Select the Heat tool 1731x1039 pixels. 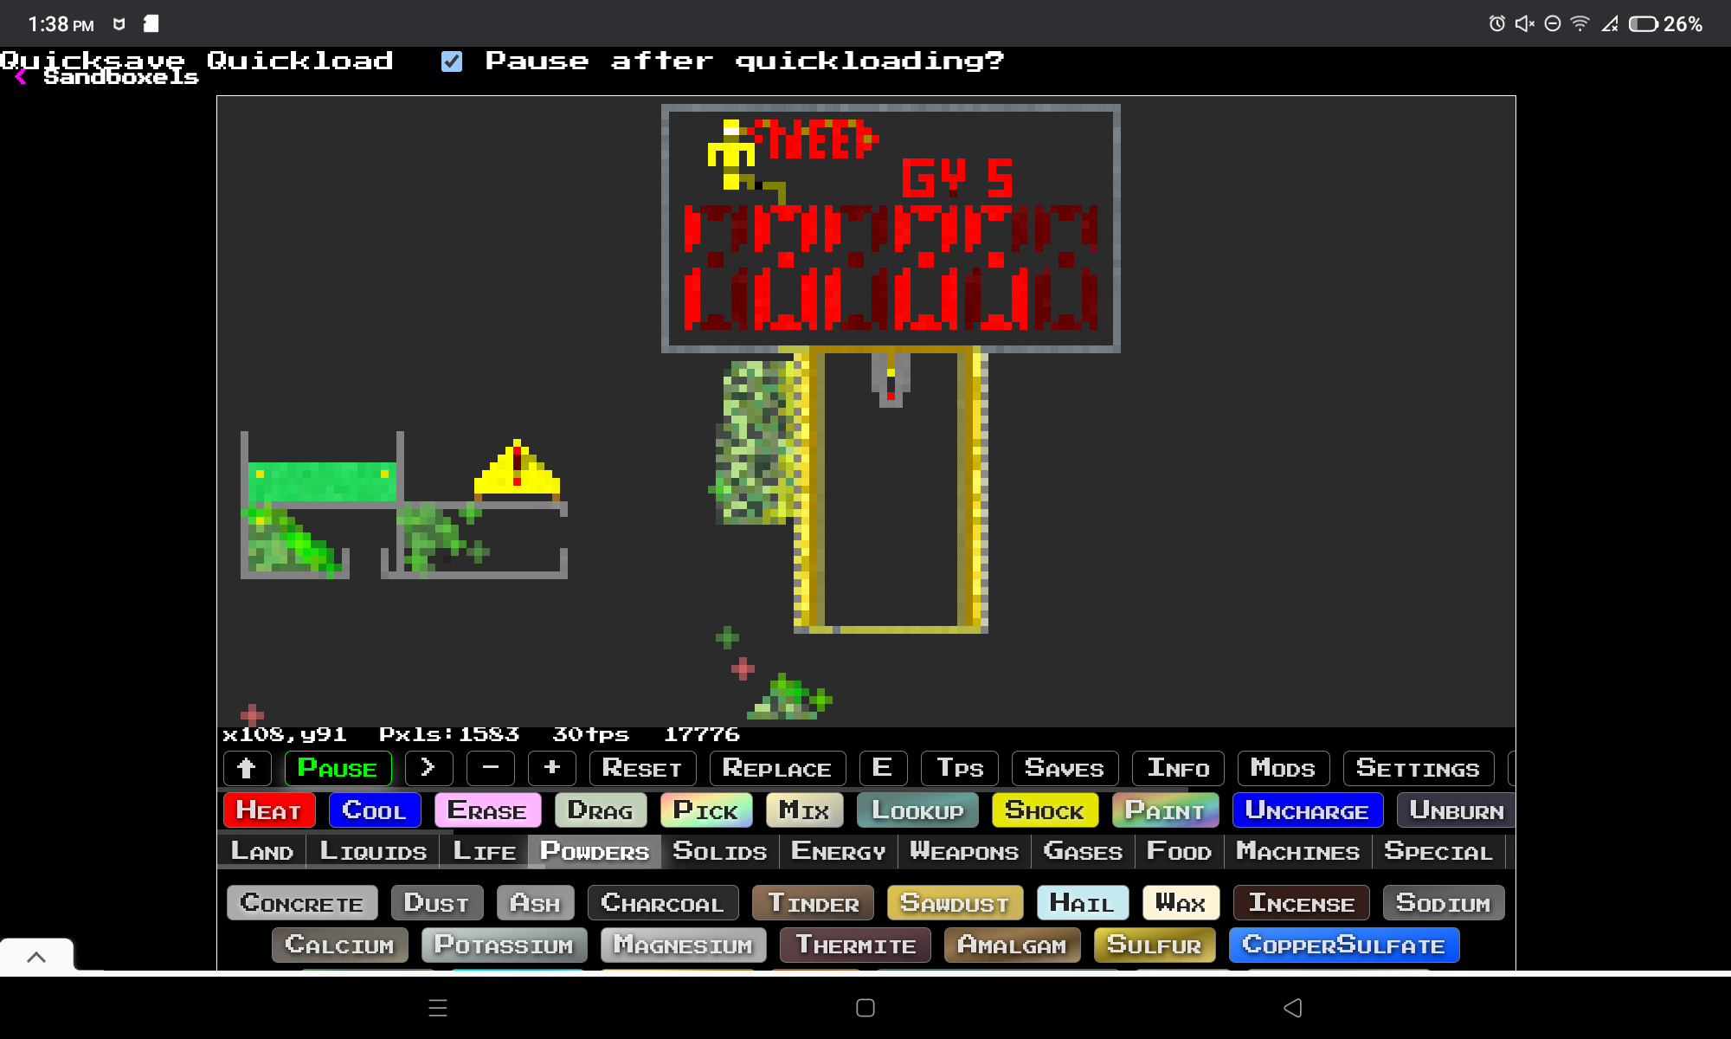pyautogui.click(x=268, y=810)
